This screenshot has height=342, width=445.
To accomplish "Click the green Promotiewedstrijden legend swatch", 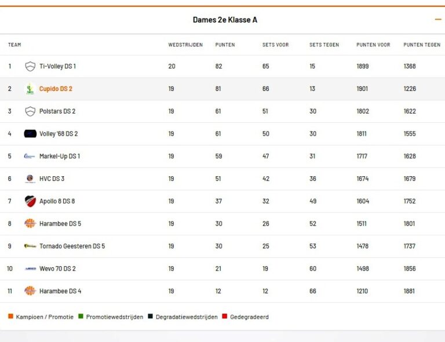I will 81,316.
